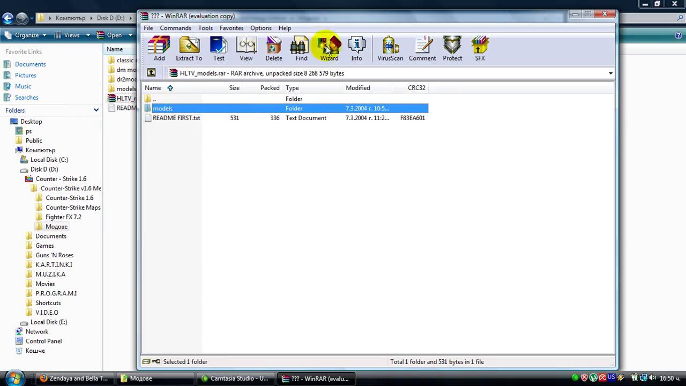Screen dimensions: 686x386
Task: Run the Test archive tool
Action: [219, 48]
